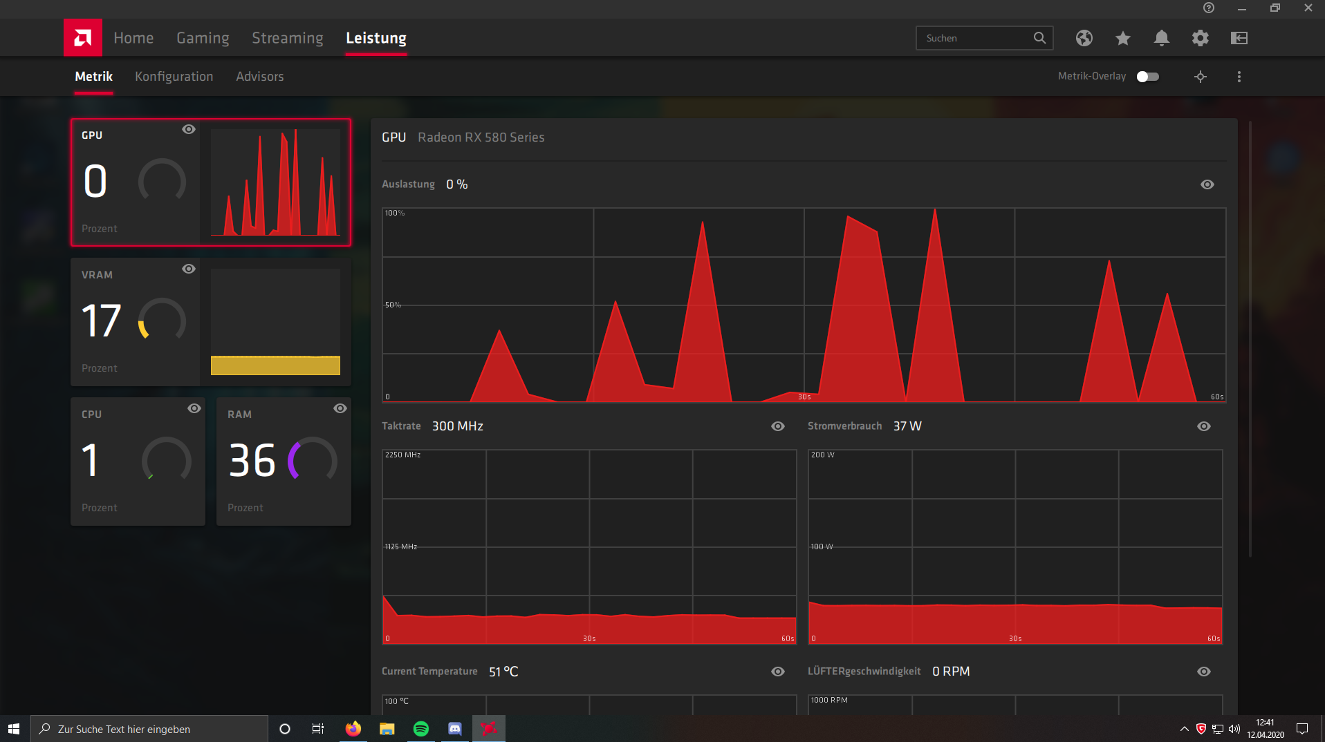Click the Stromverbrauch 37 W value
Image resolution: width=1325 pixels, height=742 pixels.
pos(907,426)
